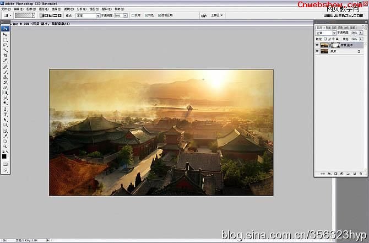Create a new layer from the panel bottom
369x243 pixels.
tap(355, 174)
